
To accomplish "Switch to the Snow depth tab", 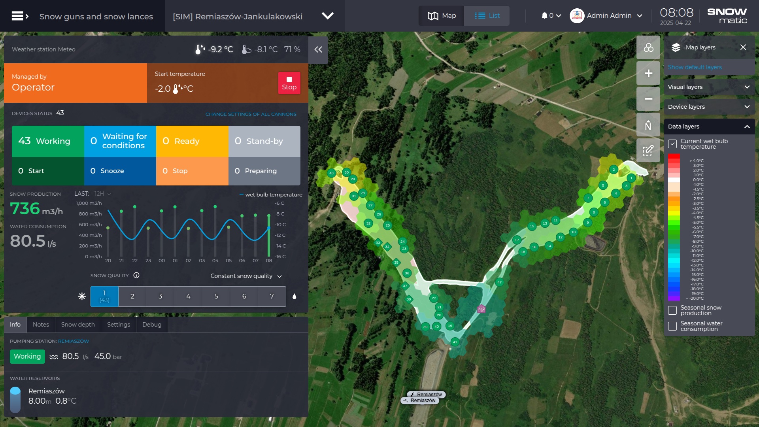I will (x=78, y=325).
